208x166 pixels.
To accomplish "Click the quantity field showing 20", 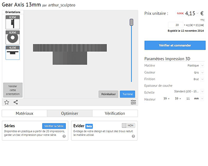I will (x=176, y=25).
